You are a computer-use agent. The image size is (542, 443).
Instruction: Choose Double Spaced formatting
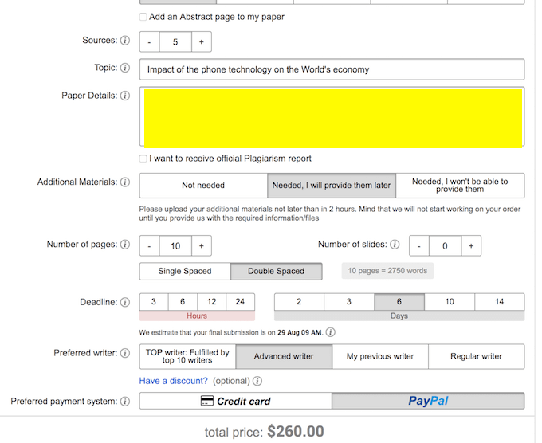tap(277, 271)
